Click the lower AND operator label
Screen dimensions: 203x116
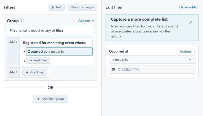coord(13,72)
